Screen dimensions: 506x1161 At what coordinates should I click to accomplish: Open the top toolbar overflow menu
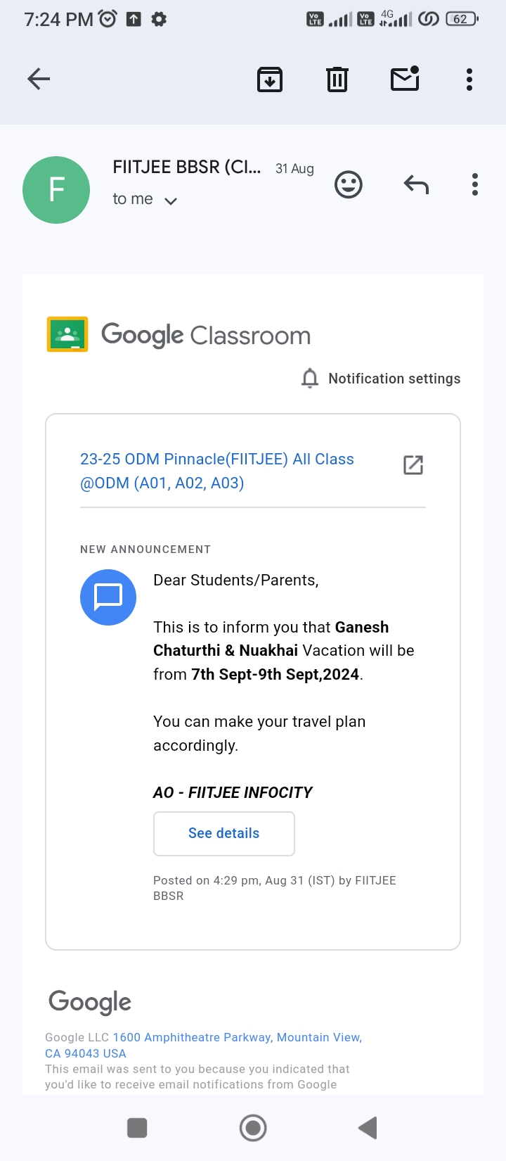pos(469,80)
